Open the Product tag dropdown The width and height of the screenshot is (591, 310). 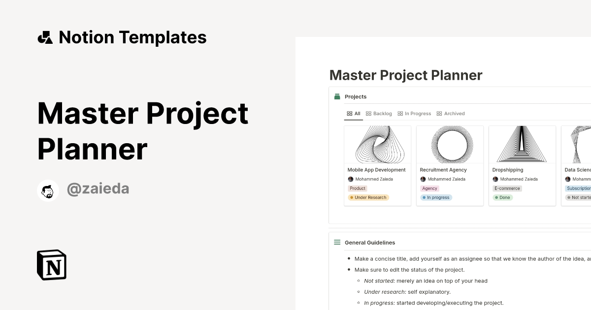point(357,188)
